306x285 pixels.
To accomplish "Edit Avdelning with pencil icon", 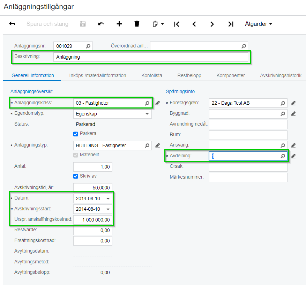I will click(293, 156).
